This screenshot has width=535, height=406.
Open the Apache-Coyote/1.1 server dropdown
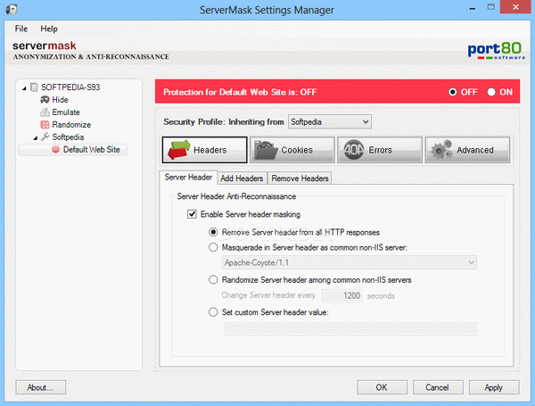[x=350, y=262]
